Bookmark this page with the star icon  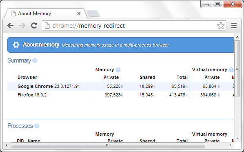[221, 26]
